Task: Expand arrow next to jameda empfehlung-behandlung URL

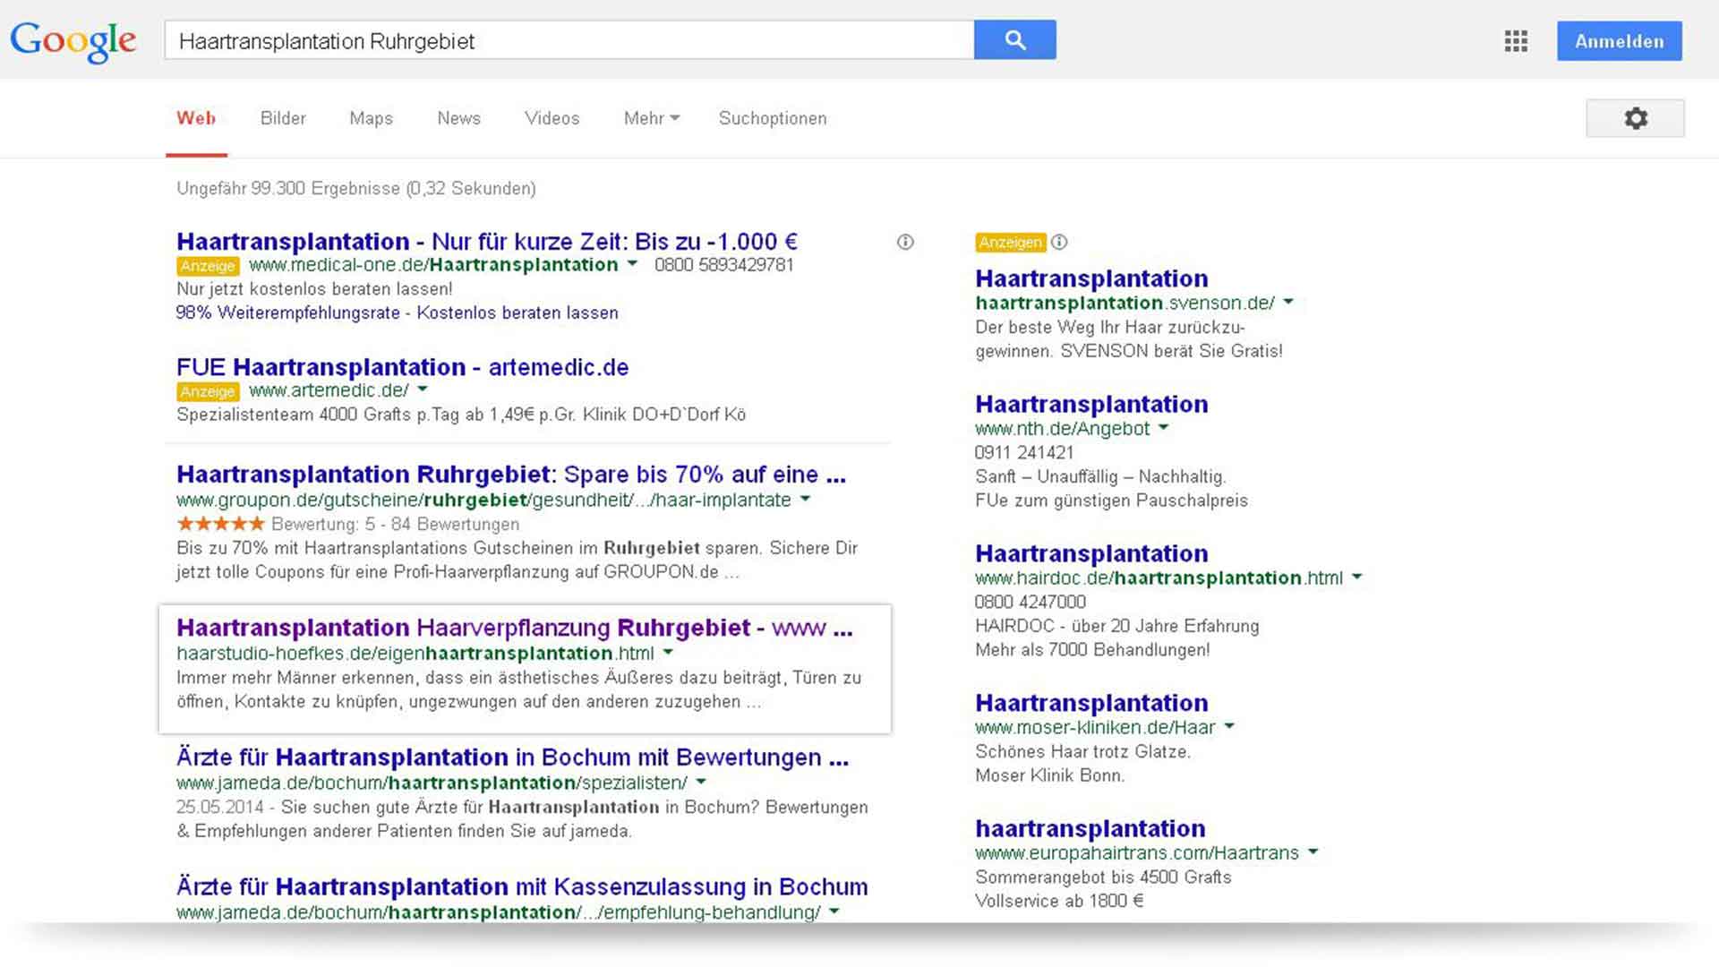Action: (834, 911)
